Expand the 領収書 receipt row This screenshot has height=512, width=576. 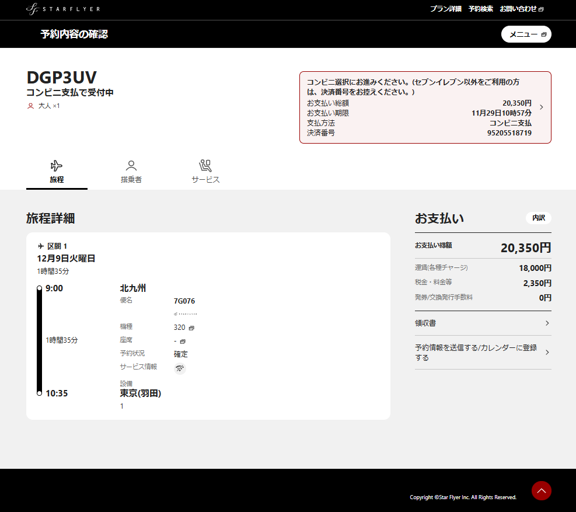pyautogui.click(x=483, y=323)
